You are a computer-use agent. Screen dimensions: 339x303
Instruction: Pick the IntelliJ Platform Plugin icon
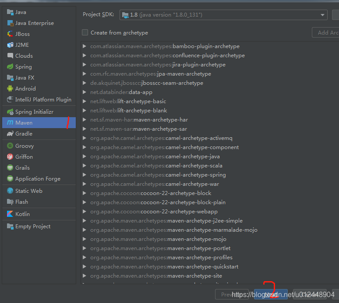click(x=10, y=100)
